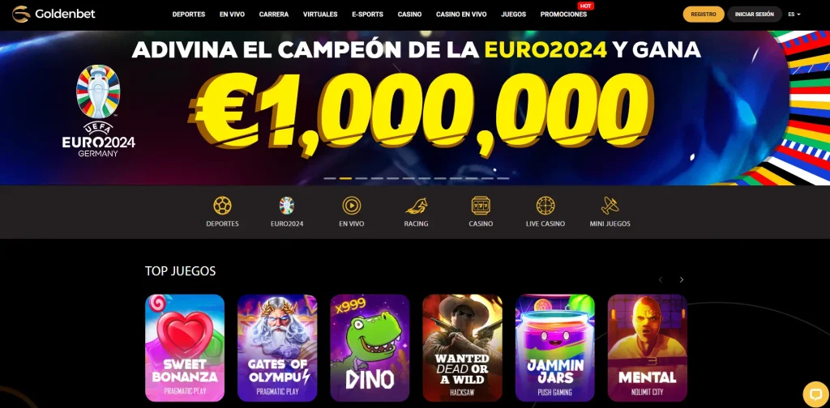Click the Goldenbet logo

(x=53, y=15)
